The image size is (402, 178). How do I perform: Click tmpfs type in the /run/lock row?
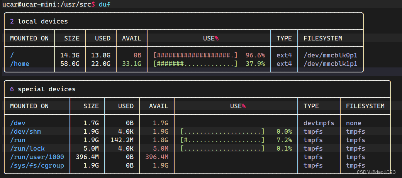(313, 149)
